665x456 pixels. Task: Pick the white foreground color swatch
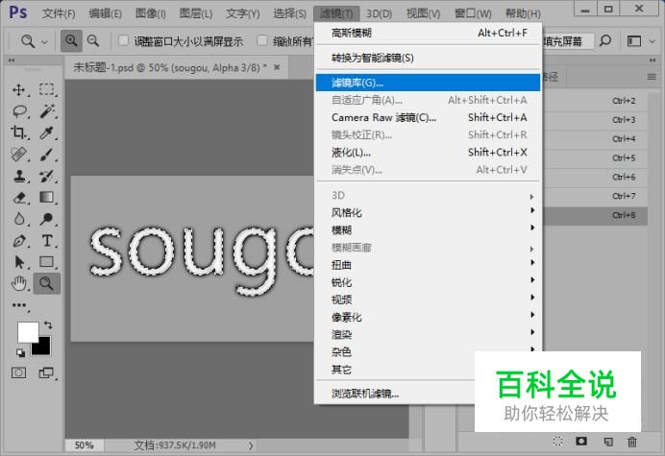(x=28, y=332)
